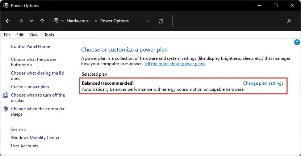Click the forward navigation arrow
Image resolution: width=301 pixels, height=156 pixels.
click(x=20, y=21)
